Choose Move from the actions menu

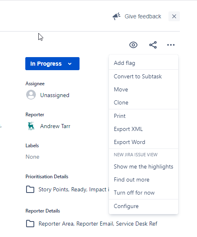click(x=144, y=89)
